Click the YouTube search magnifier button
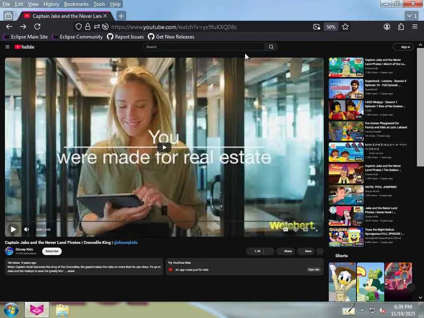The image size is (424, 318). coord(271,47)
